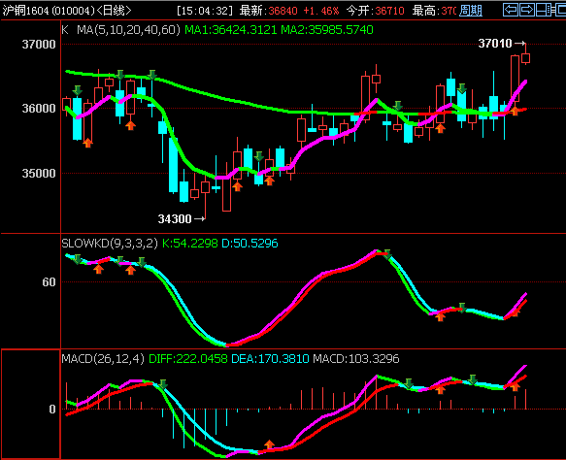The width and height of the screenshot is (566, 460).
Task: Go to next chart with right arrow icon
Action: coord(526,10)
